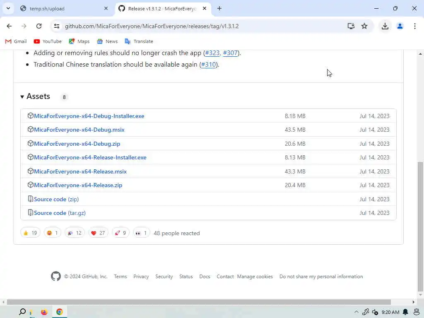
Task: Click file-zip icon beside Source code (zip)
Action: coord(30,199)
